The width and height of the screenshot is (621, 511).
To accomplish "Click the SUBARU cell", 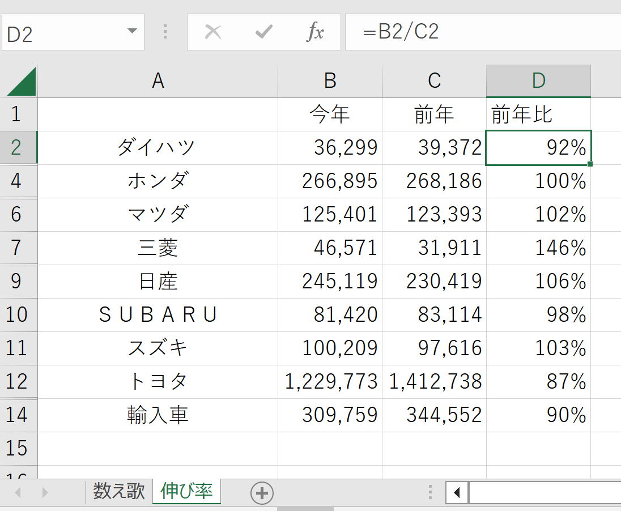I will click(158, 315).
